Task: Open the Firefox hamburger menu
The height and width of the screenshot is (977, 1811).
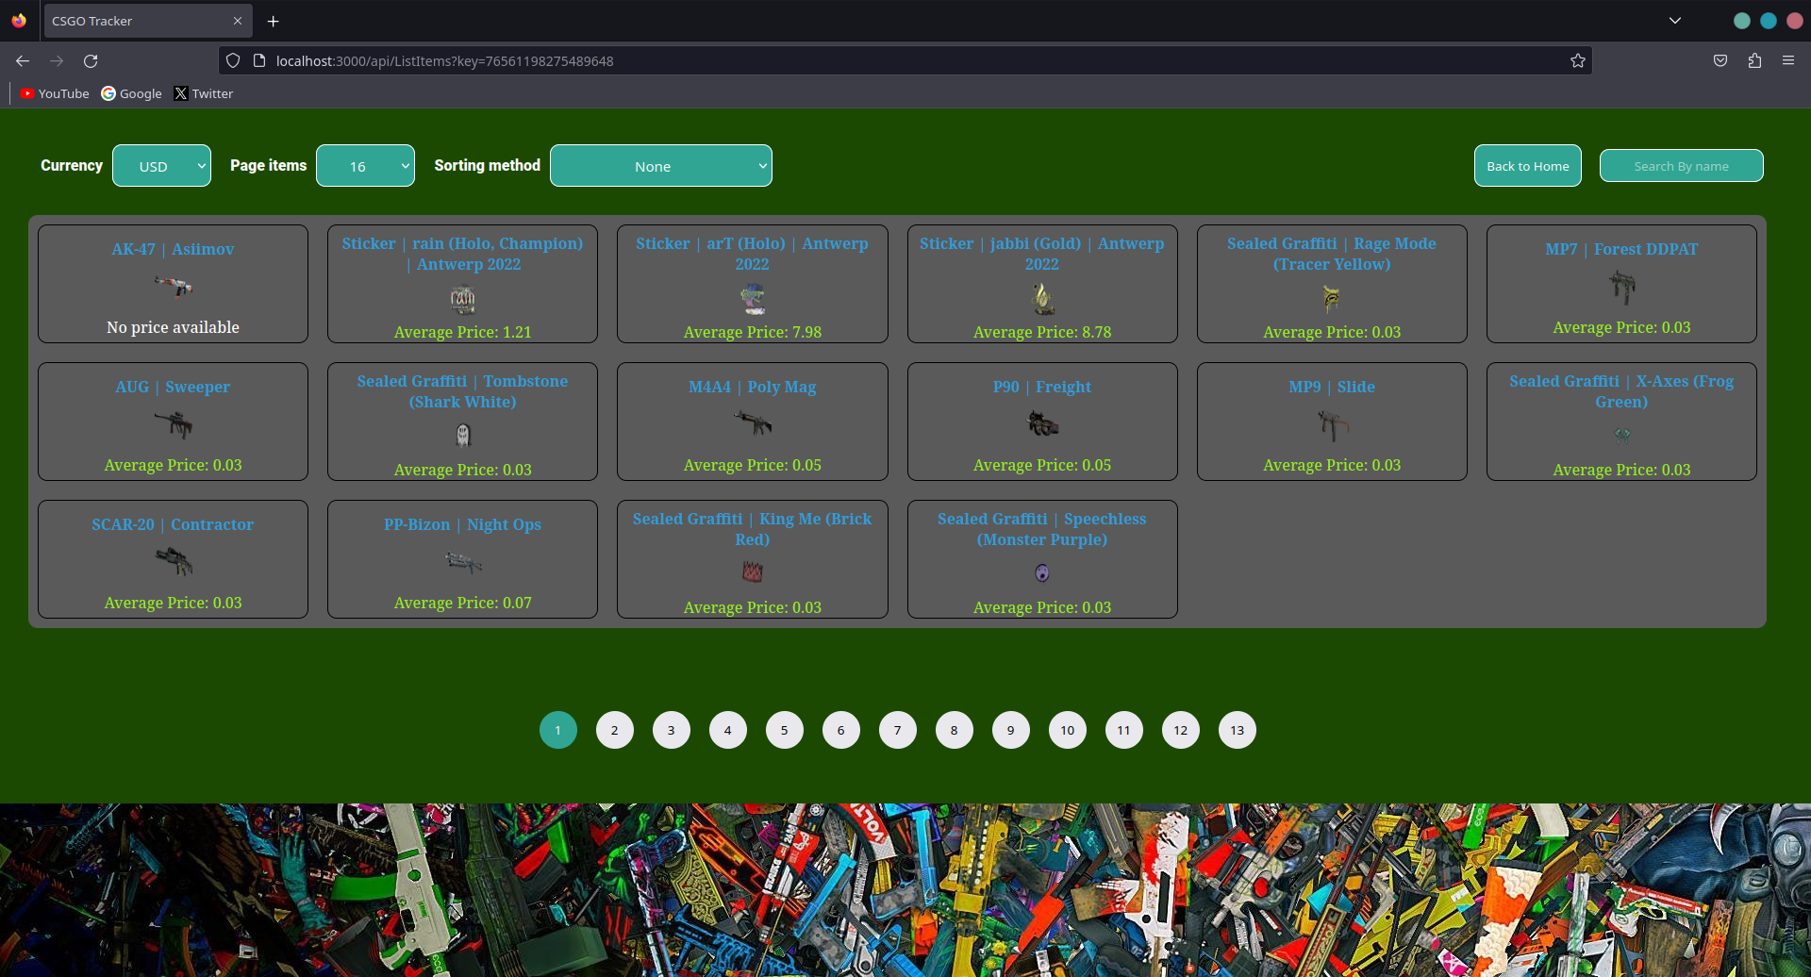Action: point(1789,60)
